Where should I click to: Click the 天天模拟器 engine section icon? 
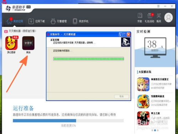tap(6, 31)
